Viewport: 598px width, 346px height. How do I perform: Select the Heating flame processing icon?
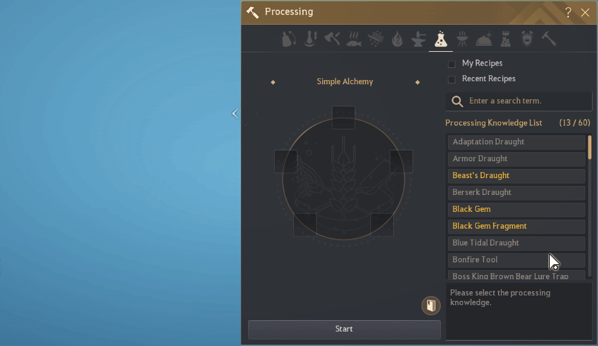397,40
